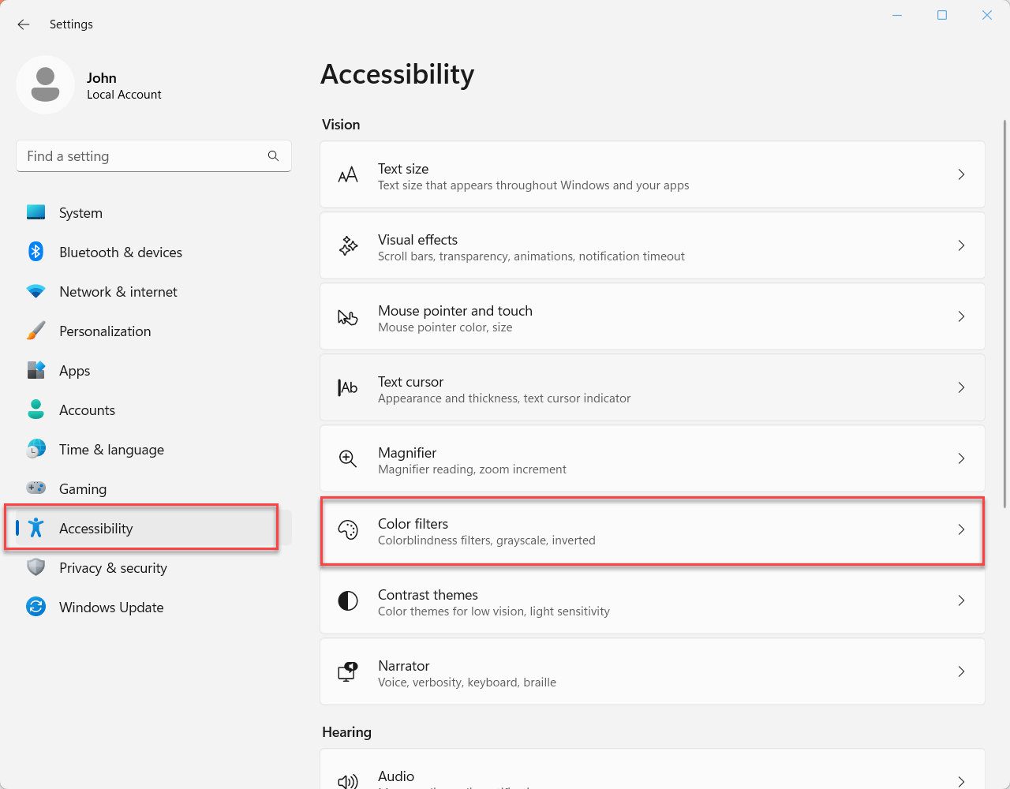This screenshot has height=789, width=1010.
Task: Click the Contrast themes half-circle icon
Action: 348,600
